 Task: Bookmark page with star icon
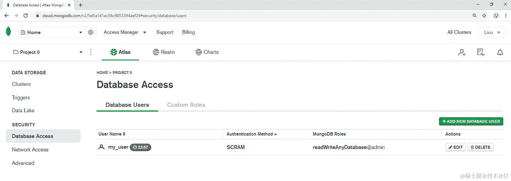(484, 16)
